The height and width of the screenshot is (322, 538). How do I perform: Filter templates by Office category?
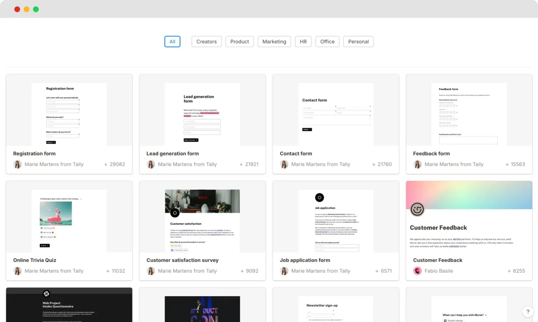327,42
